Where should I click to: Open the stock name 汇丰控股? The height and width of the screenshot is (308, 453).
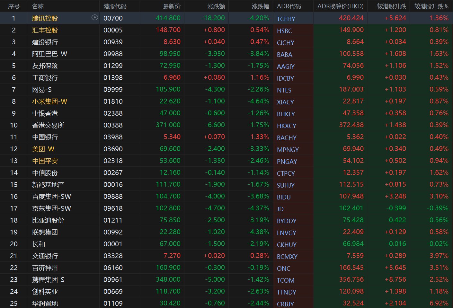tap(45, 30)
